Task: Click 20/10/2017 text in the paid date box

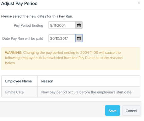Action: [59, 38]
